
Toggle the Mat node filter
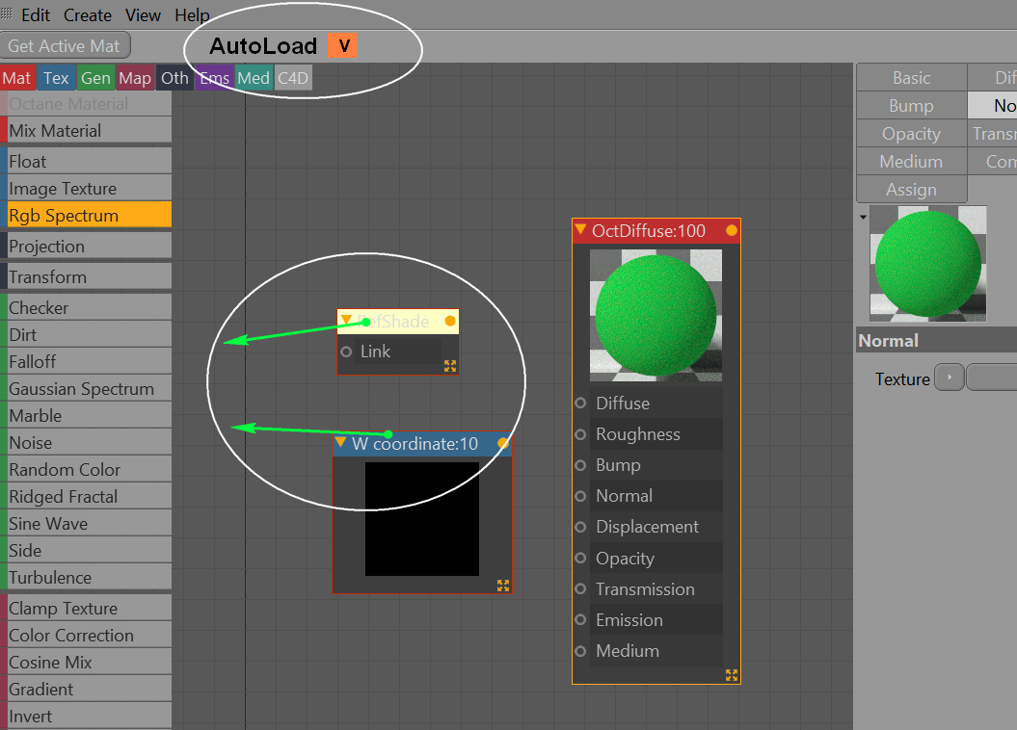(x=17, y=78)
